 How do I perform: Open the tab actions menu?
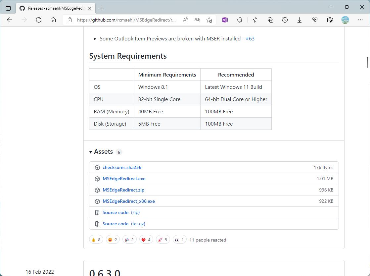8,8
